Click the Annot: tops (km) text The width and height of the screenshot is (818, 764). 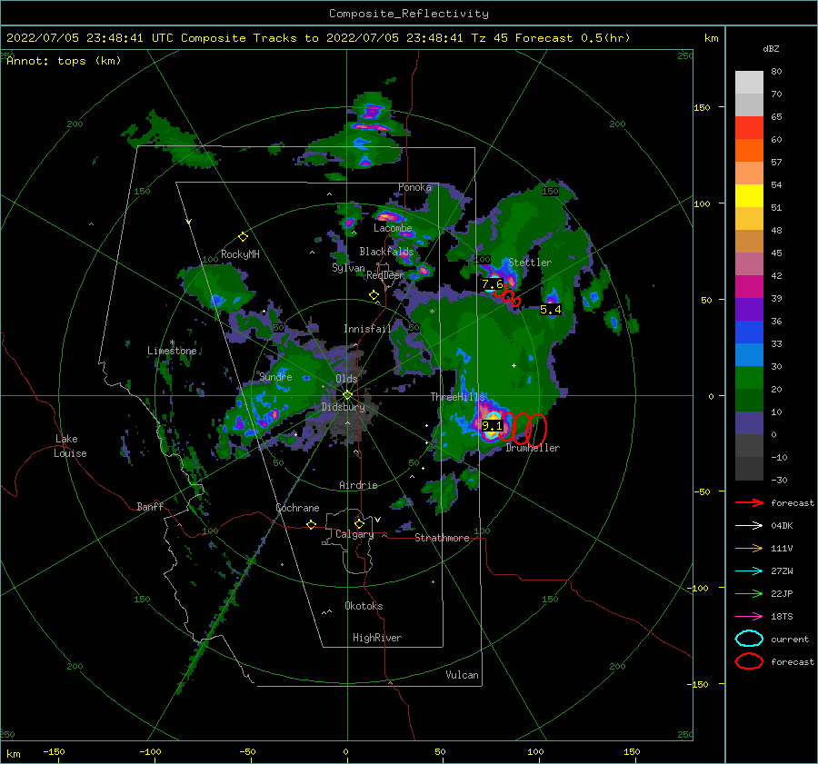pos(64,61)
